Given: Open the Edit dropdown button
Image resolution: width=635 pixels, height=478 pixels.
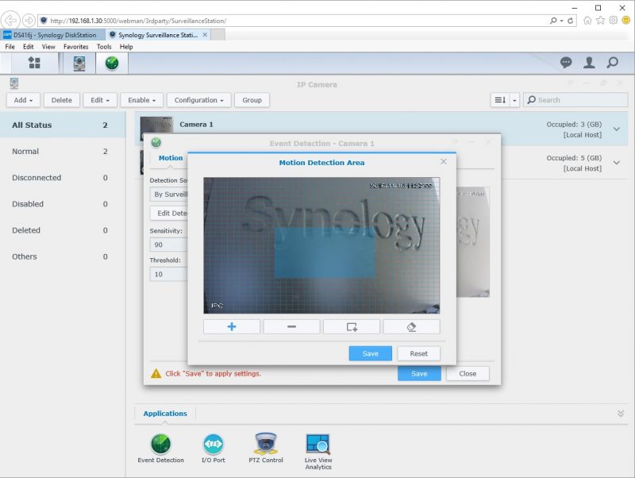Looking at the screenshot, I should [x=100, y=100].
